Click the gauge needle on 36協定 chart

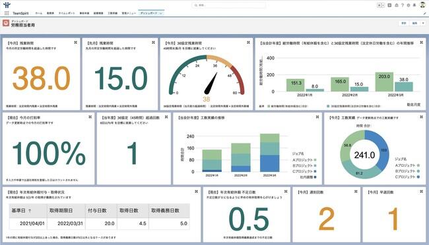click(x=211, y=83)
